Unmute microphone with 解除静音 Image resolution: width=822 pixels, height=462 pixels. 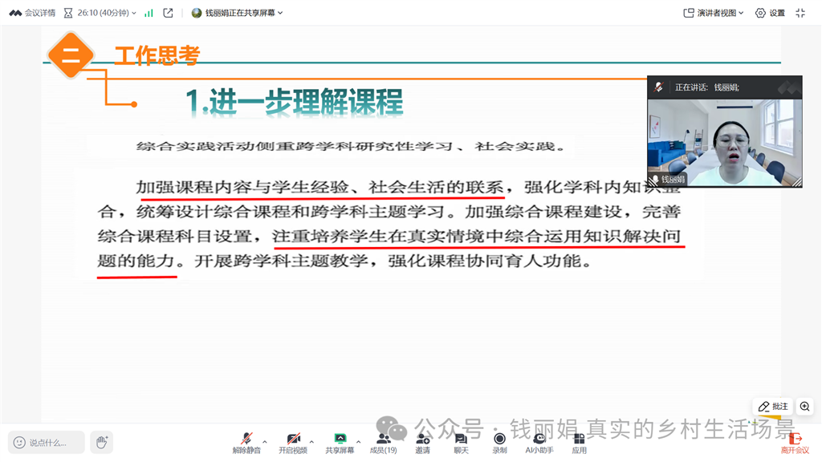pyautogui.click(x=246, y=443)
